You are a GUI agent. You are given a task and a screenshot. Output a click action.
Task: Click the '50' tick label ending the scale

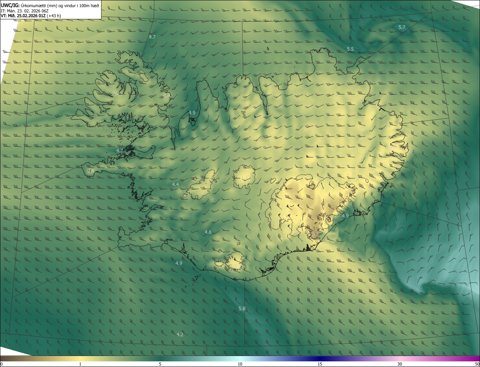tap(477, 364)
